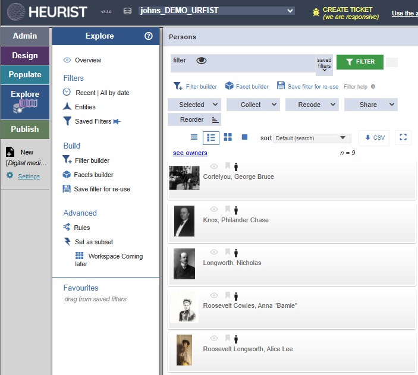Viewport: 418px width, 375px height.
Task: Open the Share dropdown menu
Action: tap(371, 105)
